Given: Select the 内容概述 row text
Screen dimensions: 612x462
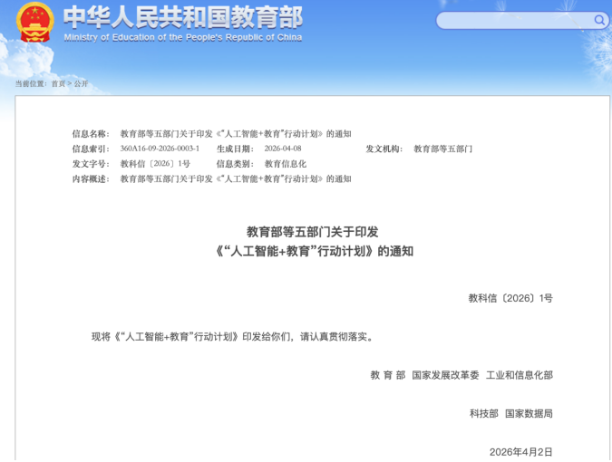Looking at the screenshot, I should coord(236,179).
